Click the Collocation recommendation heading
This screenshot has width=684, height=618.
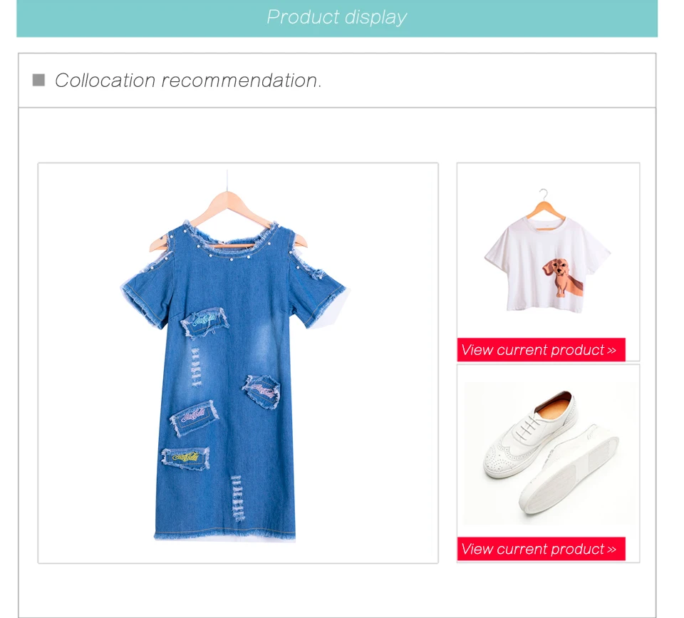pos(188,81)
